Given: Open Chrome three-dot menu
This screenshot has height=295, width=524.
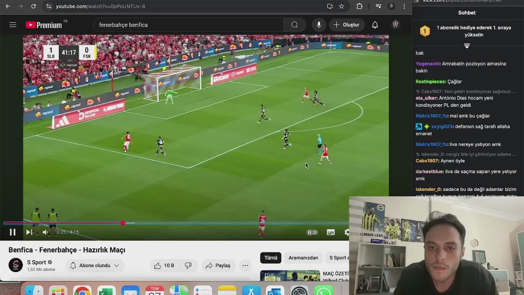Looking at the screenshot, I should click(x=404, y=6).
